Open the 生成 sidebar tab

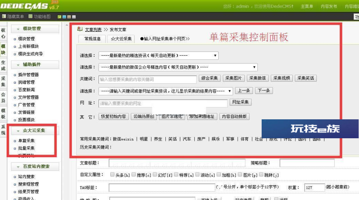click(x=3, y=66)
